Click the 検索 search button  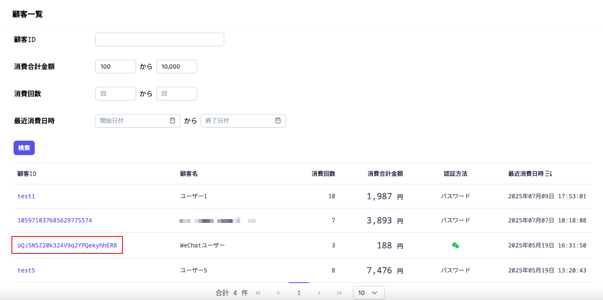click(24, 148)
